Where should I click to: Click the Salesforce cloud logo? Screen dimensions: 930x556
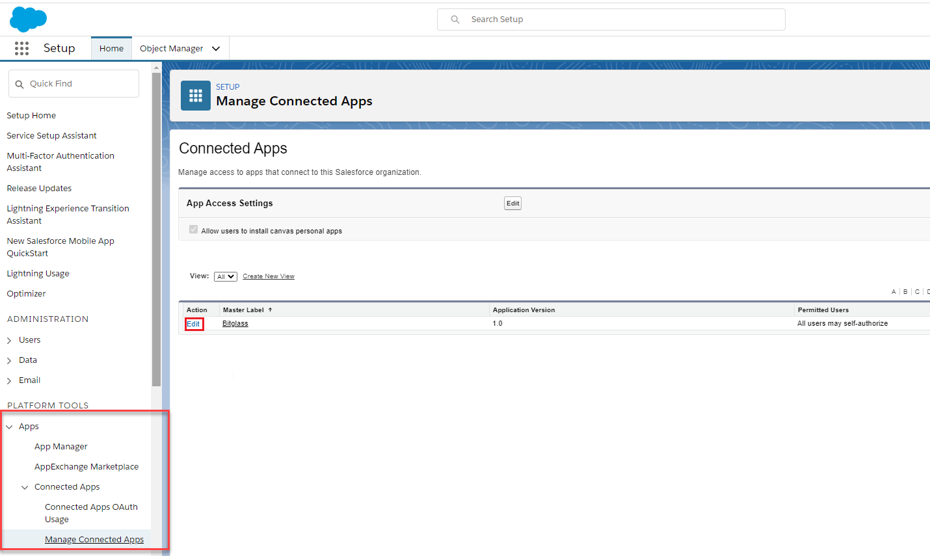coord(28,19)
